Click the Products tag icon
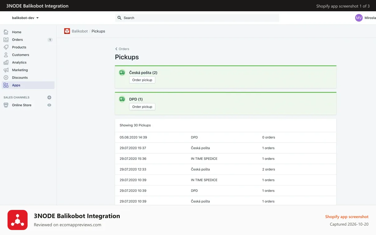The height and width of the screenshot is (235, 376). click(6, 47)
